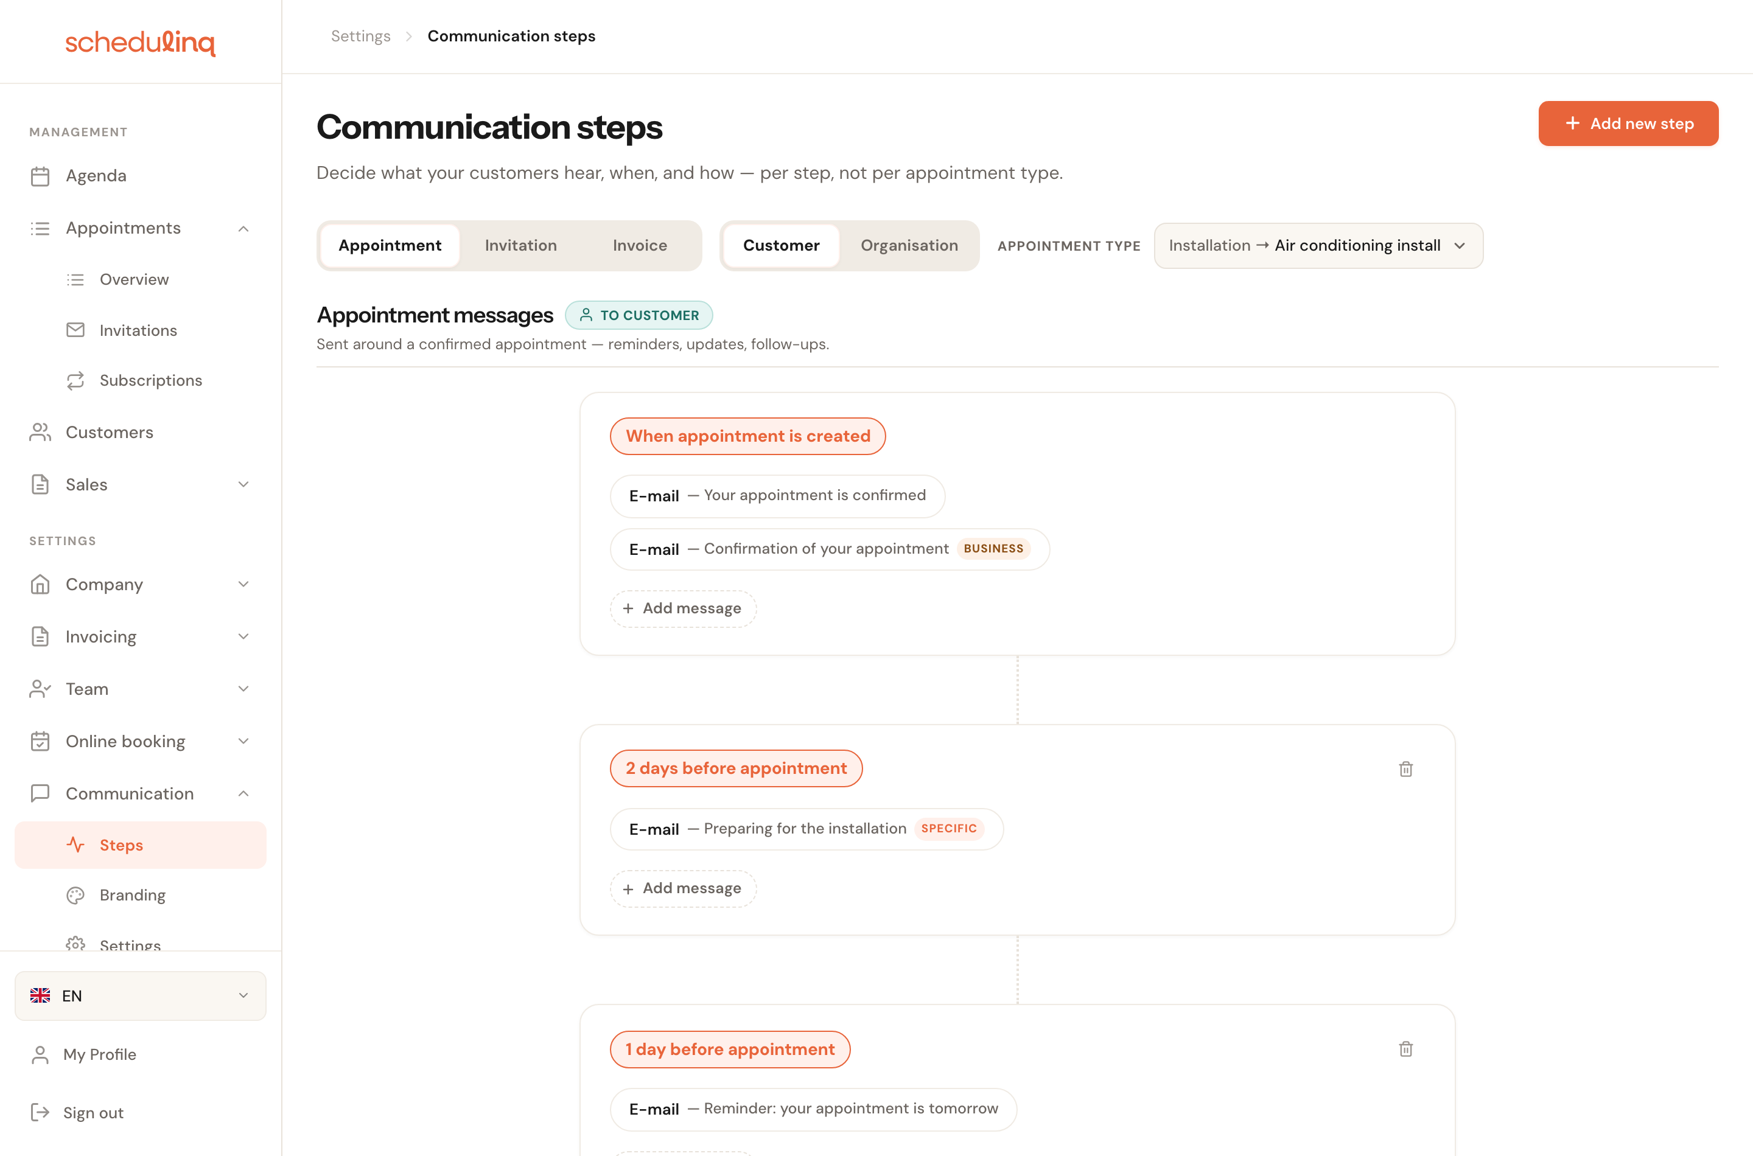Image resolution: width=1753 pixels, height=1156 pixels.
Task: Click the SPECIFIC tag label
Action: (948, 829)
